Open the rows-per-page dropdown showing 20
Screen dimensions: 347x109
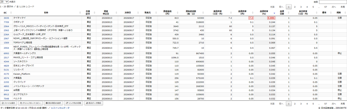[x=4, y=2]
